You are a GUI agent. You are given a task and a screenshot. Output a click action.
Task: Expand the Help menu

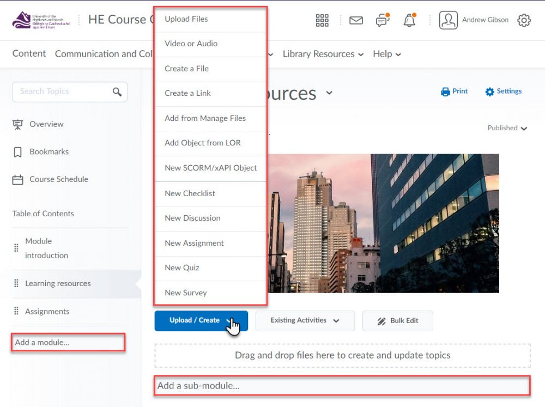click(x=387, y=54)
